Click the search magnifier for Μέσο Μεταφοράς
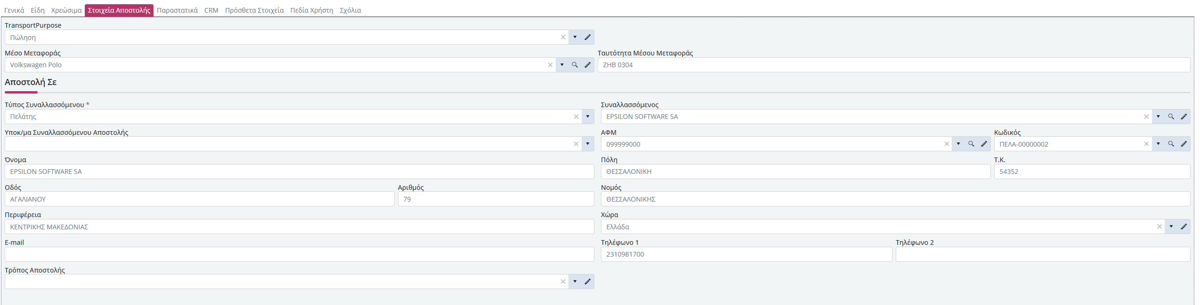 click(x=575, y=65)
